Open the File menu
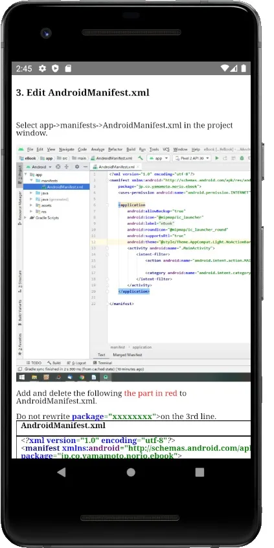Viewport: 274px width, 548px height. [x=30, y=149]
